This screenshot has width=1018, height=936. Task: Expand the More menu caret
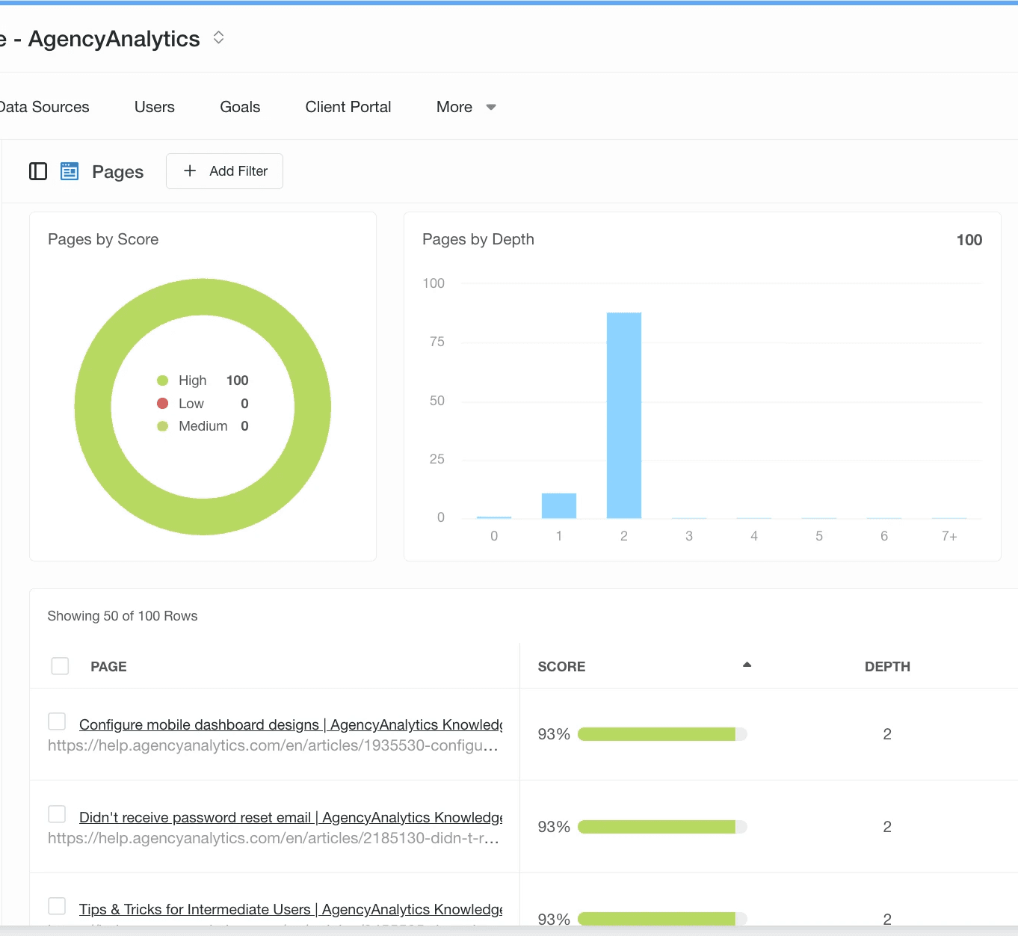tap(491, 107)
